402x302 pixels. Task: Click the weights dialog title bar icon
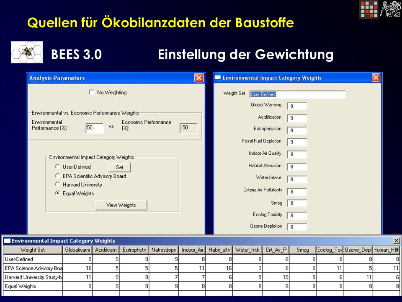tap(217, 77)
